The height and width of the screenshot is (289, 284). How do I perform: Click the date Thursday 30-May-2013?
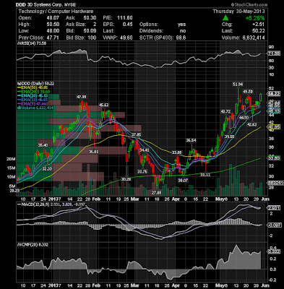(x=238, y=12)
